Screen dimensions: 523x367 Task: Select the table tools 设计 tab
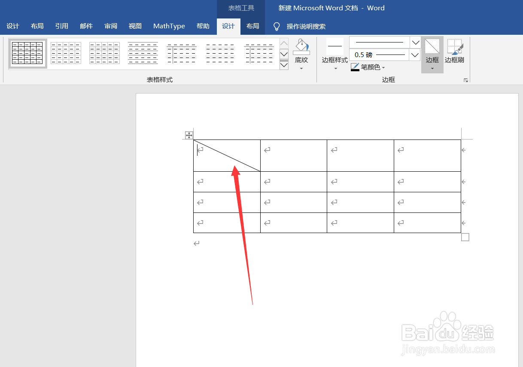(228, 26)
